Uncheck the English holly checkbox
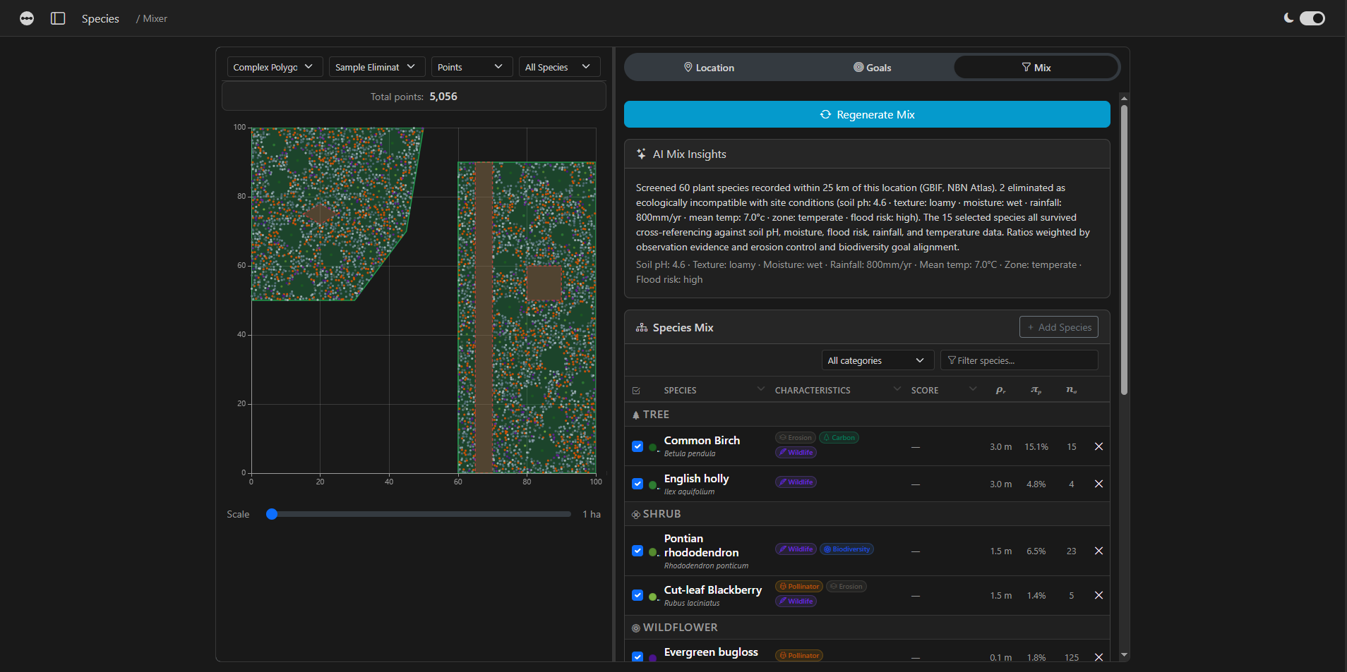 point(637,484)
